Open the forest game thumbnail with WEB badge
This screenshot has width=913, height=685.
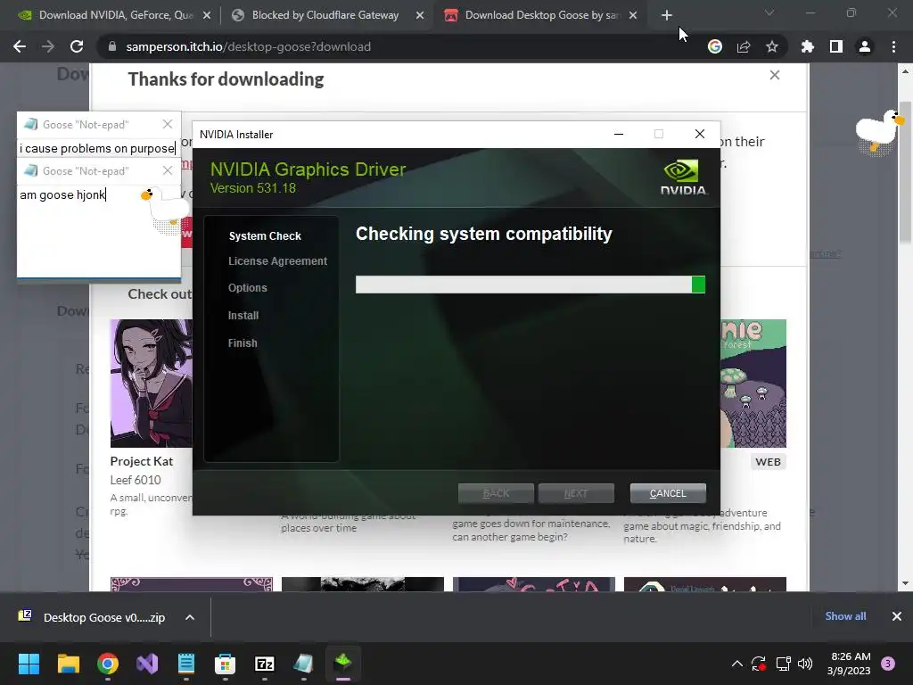pos(753,384)
